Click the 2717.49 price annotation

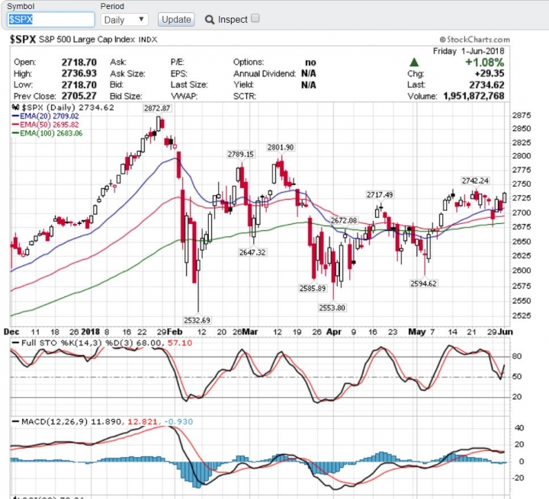pyautogui.click(x=380, y=195)
